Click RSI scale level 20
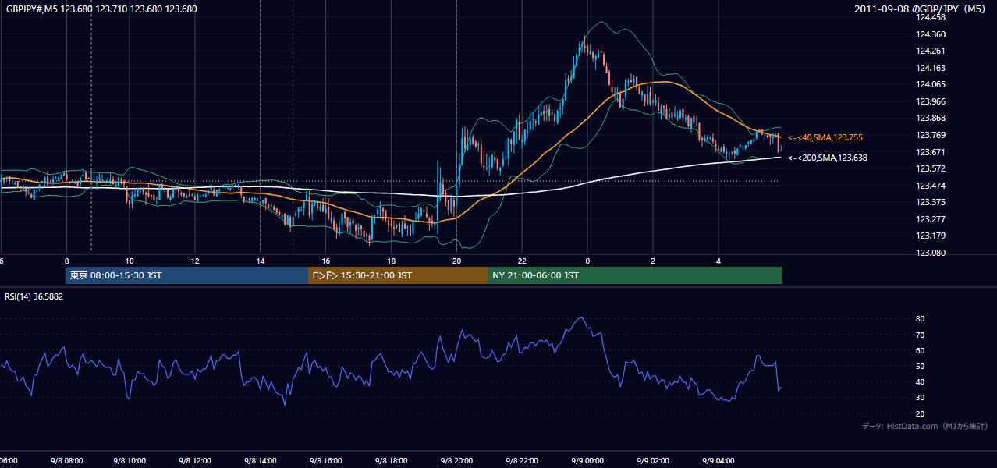This screenshot has height=468, width=997. pyautogui.click(x=920, y=413)
